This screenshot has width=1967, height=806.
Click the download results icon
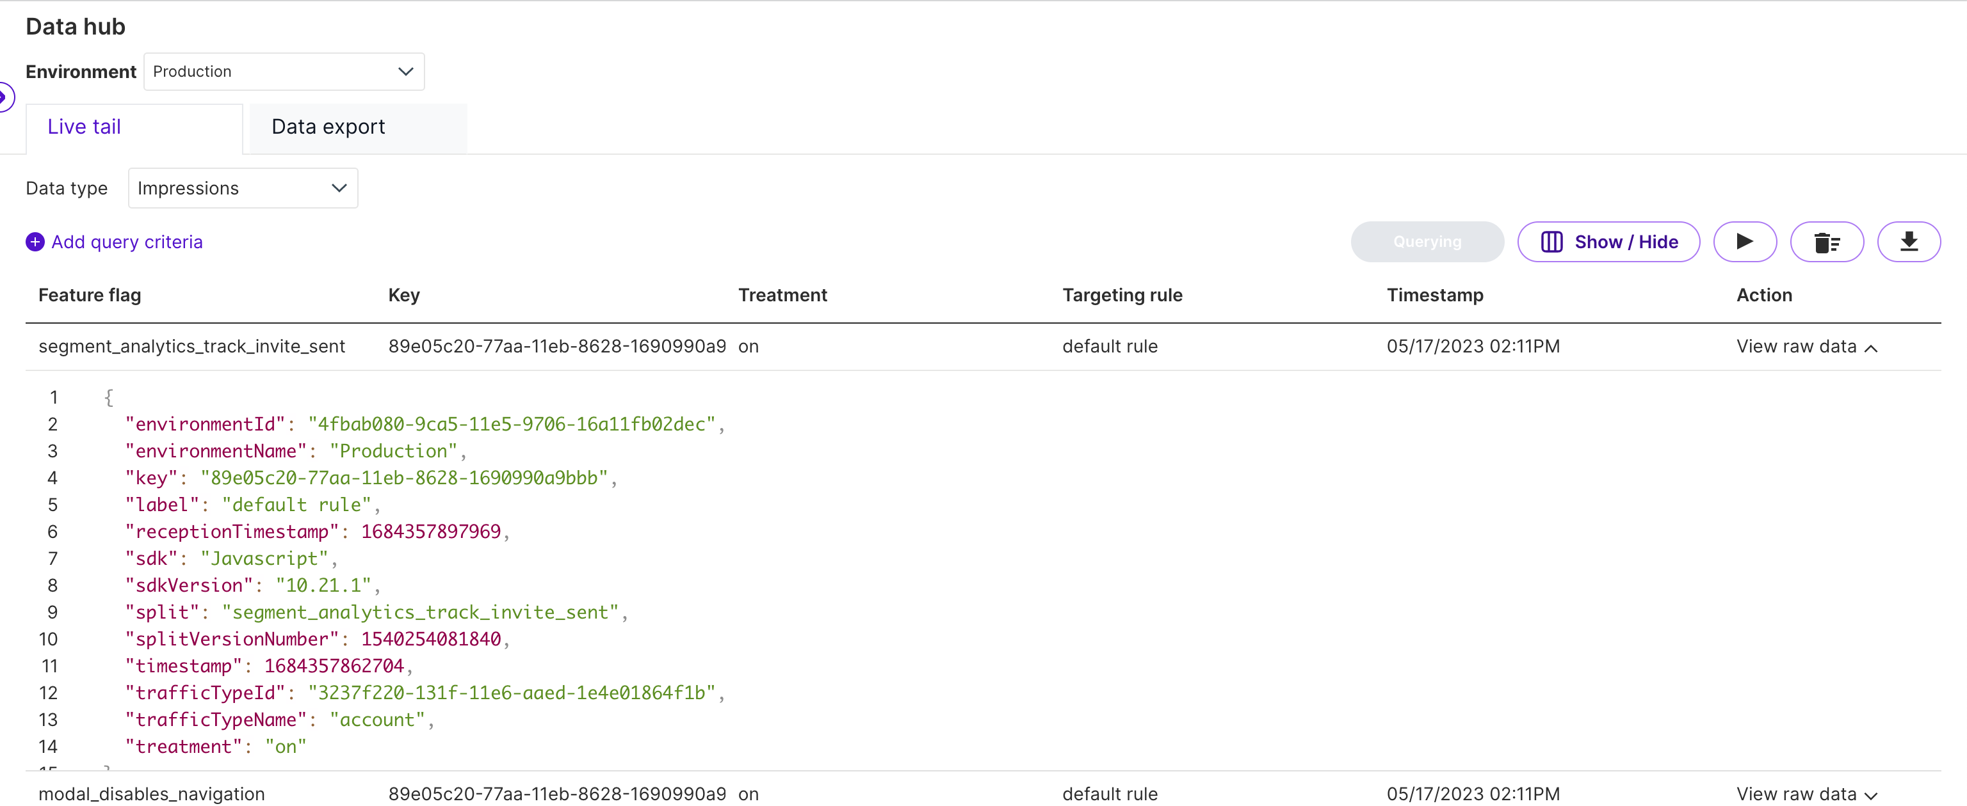click(1908, 242)
